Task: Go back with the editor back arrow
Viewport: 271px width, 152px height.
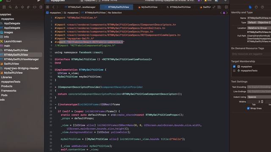Action: pyautogui.click(x=53, y=7)
